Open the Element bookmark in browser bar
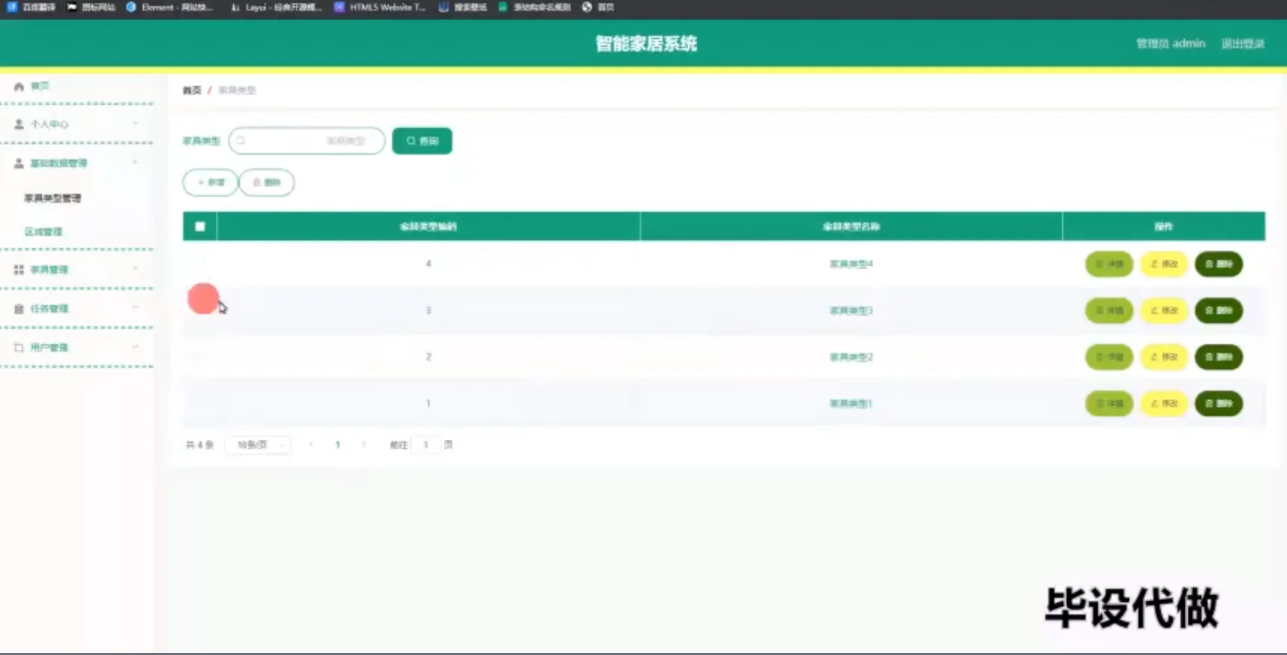 coord(170,7)
